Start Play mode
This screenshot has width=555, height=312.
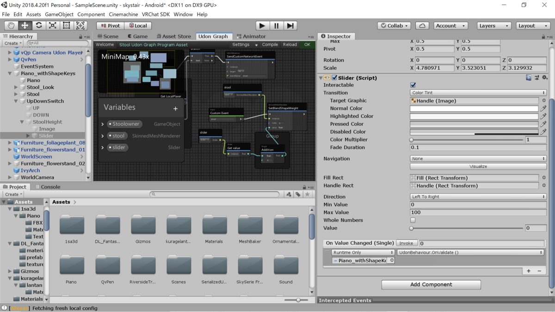(262, 25)
